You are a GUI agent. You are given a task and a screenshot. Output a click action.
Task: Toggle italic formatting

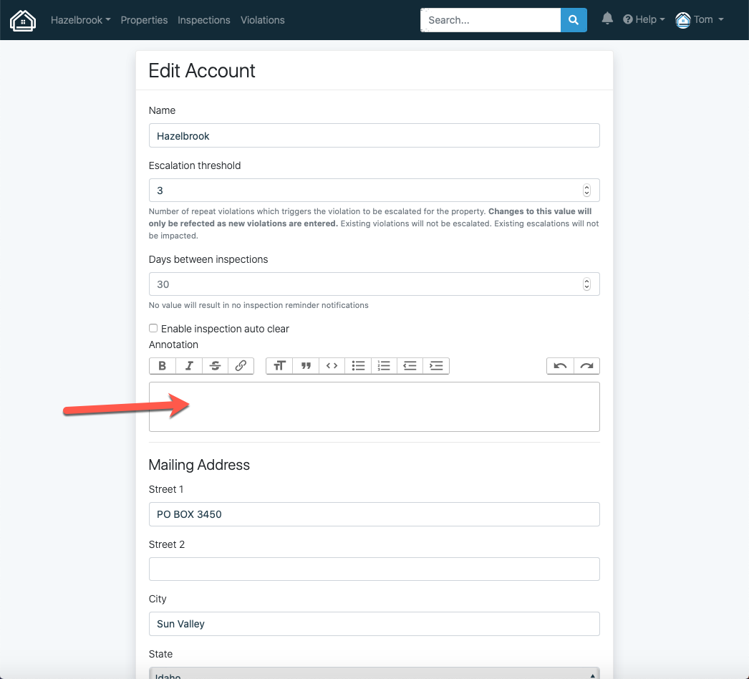[x=189, y=366]
